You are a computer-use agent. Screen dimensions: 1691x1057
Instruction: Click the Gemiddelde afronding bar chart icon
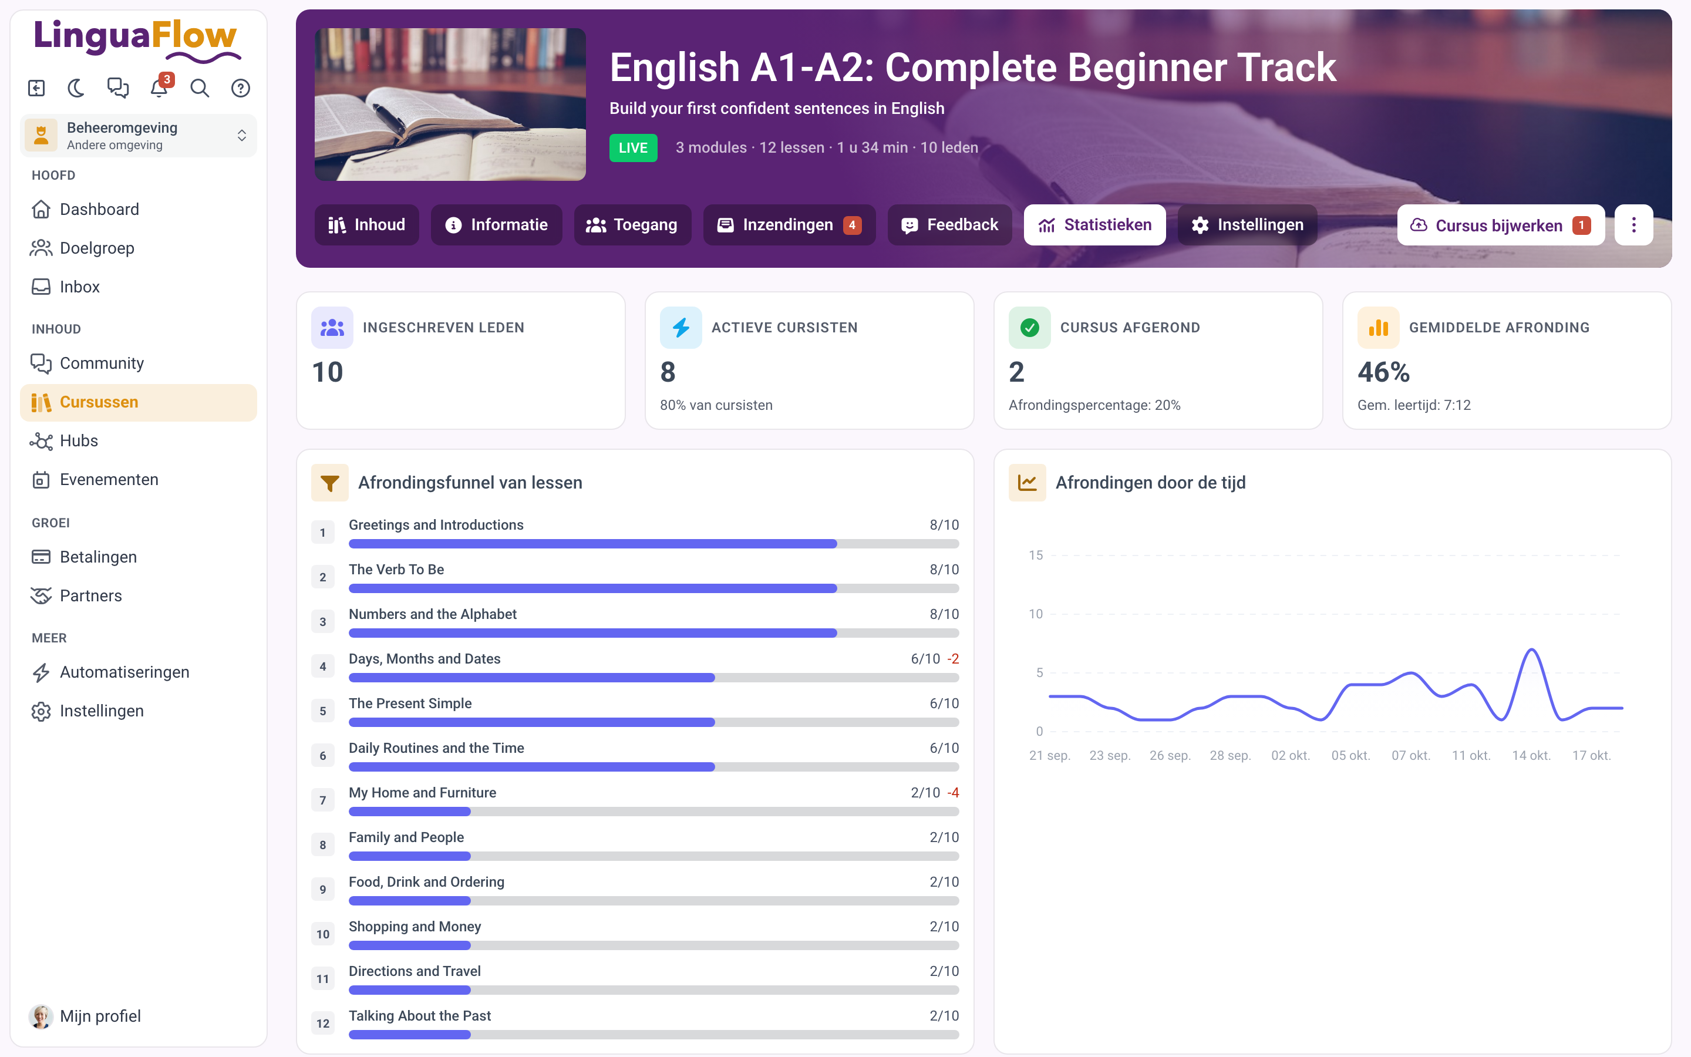(x=1378, y=327)
